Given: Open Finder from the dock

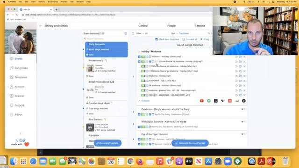Looking at the screenshot, I should pyautogui.click(x=14, y=161).
